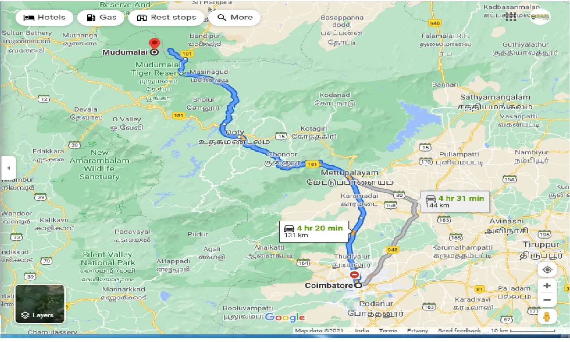Show my current location
Viewport: 570px width, 342px height.
(547, 270)
